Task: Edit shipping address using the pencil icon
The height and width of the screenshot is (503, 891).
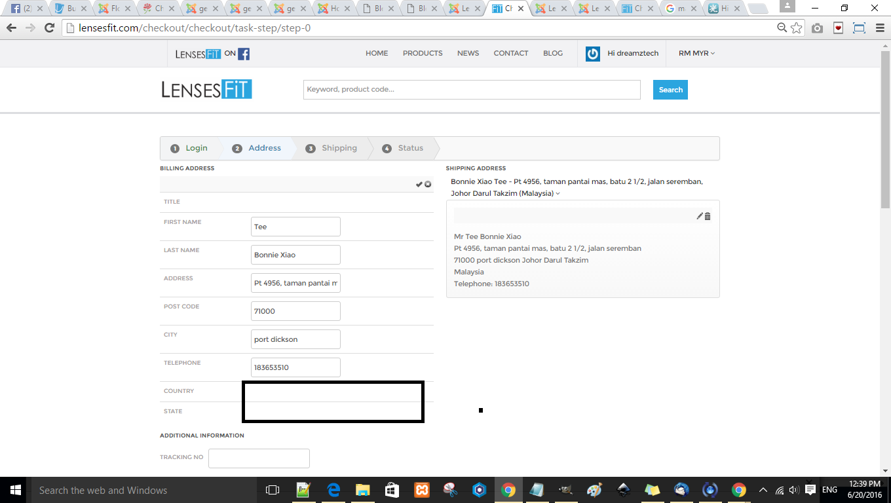Action: tap(700, 216)
